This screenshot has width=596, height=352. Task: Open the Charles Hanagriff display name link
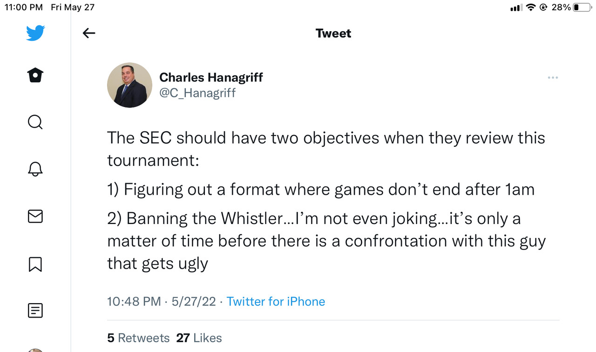tap(211, 77)
